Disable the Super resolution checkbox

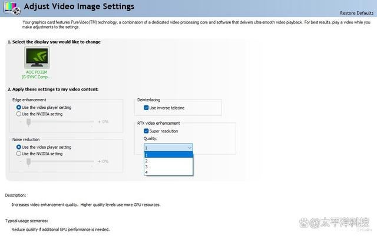146,131
